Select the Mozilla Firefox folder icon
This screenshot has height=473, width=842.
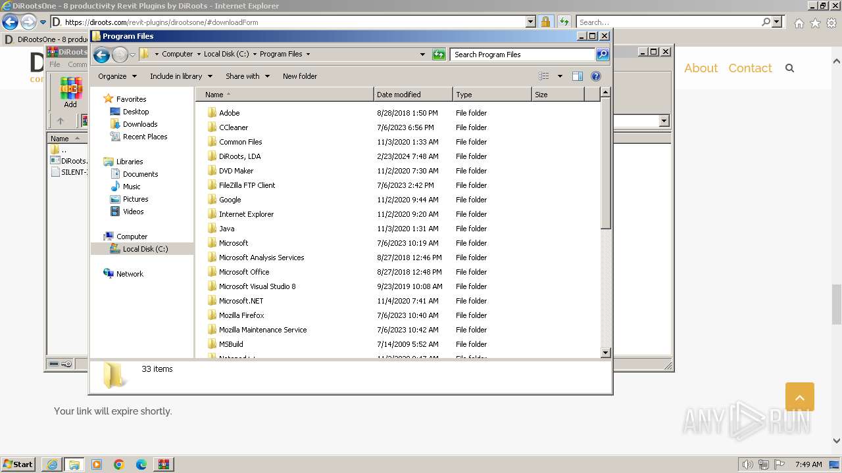tap(212, 315)
